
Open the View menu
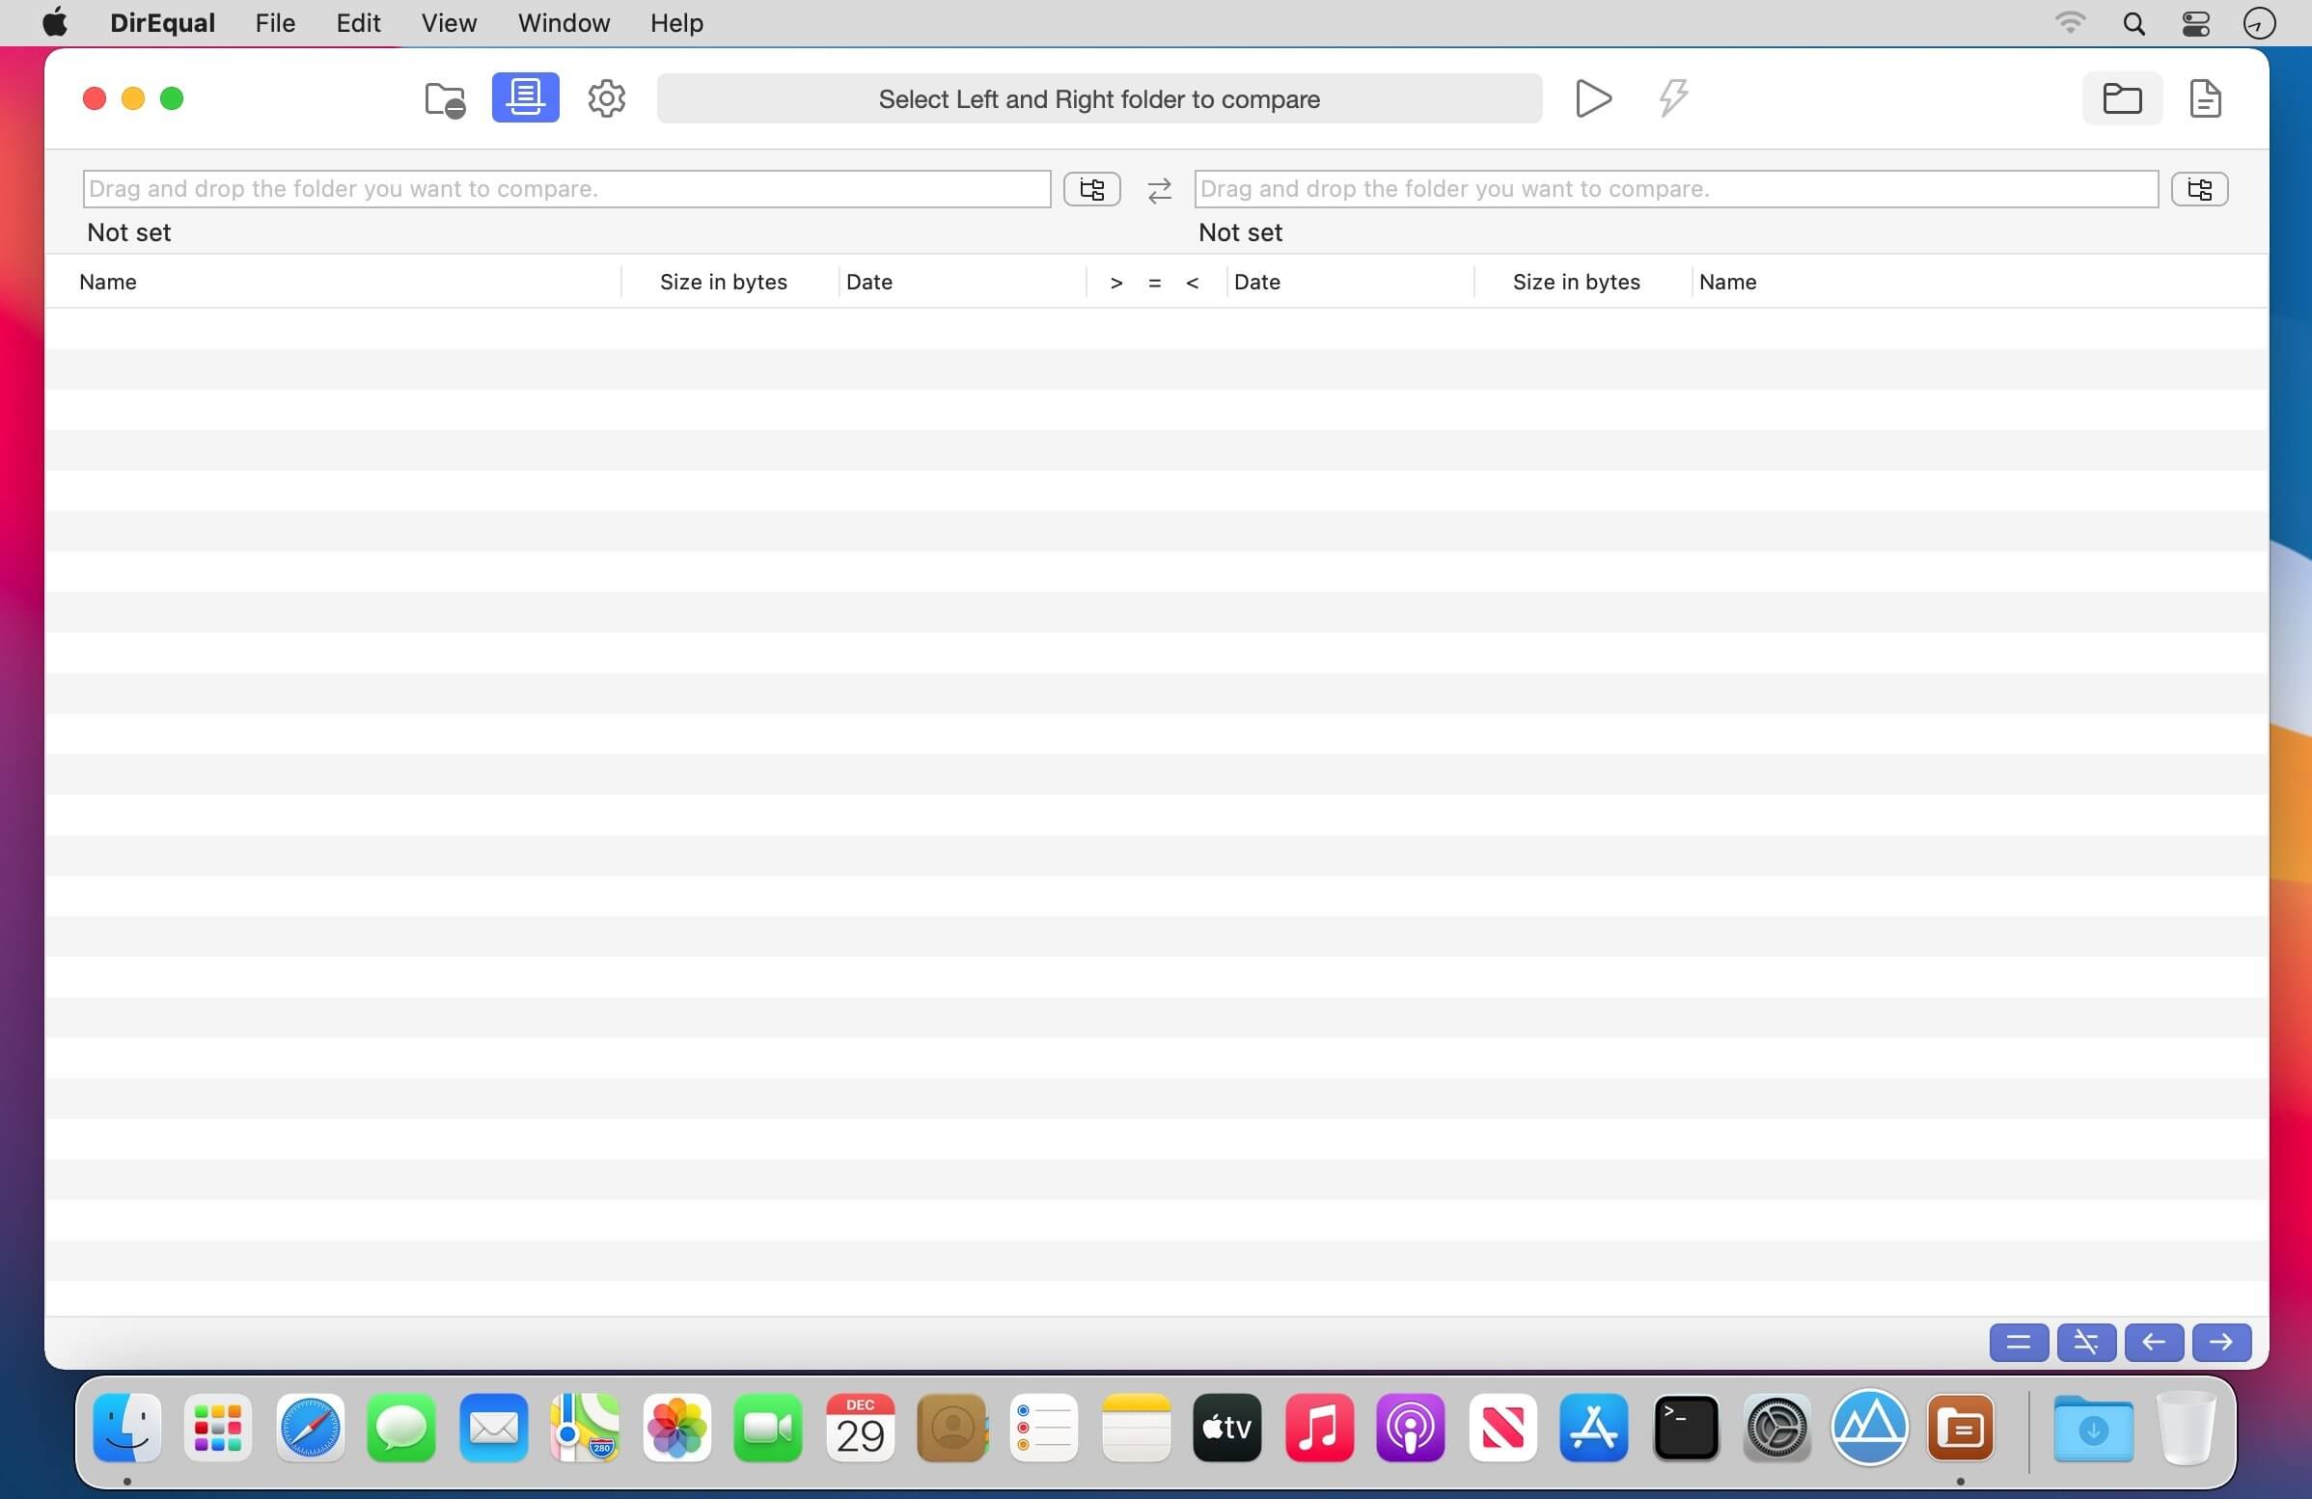tap(448, 22)
